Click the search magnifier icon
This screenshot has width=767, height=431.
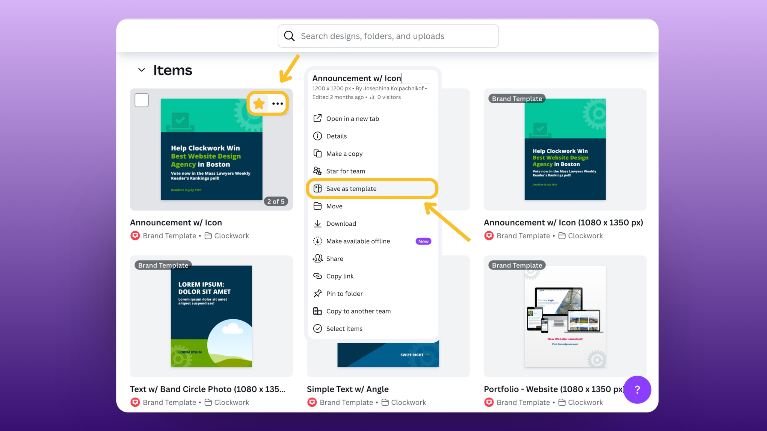click(x=289, y=36)
